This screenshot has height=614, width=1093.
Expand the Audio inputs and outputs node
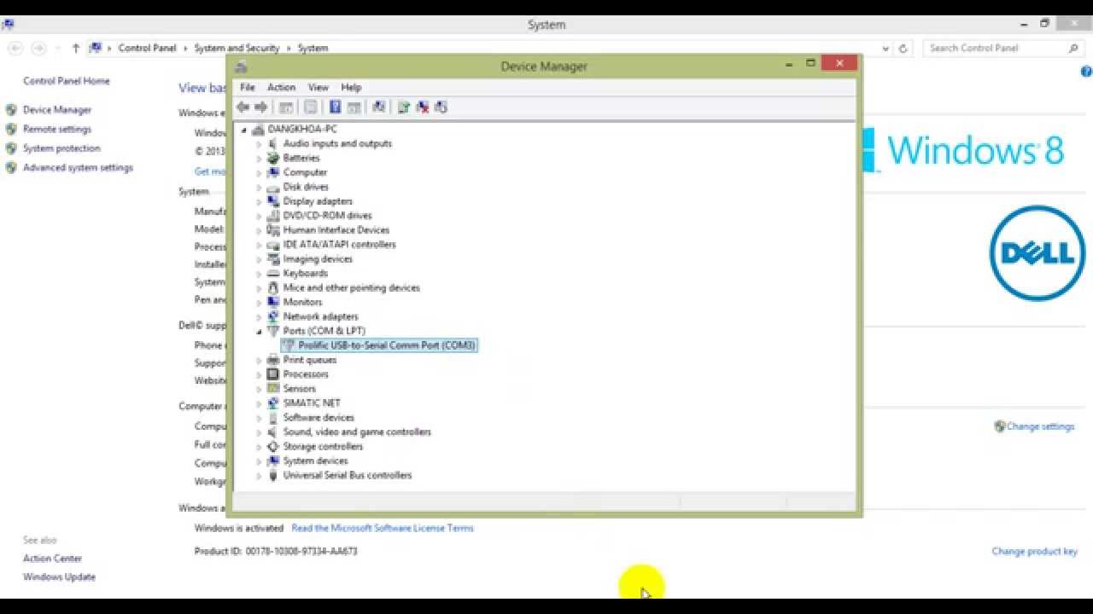(259, 143)
